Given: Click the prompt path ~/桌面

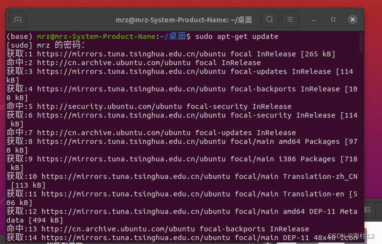Looking at the screenshot, I should (x=173, y=36).
